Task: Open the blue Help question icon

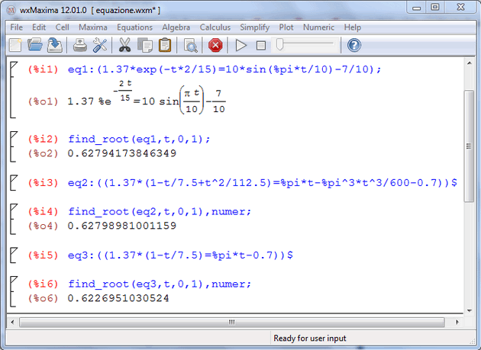Action: (354, 45)
